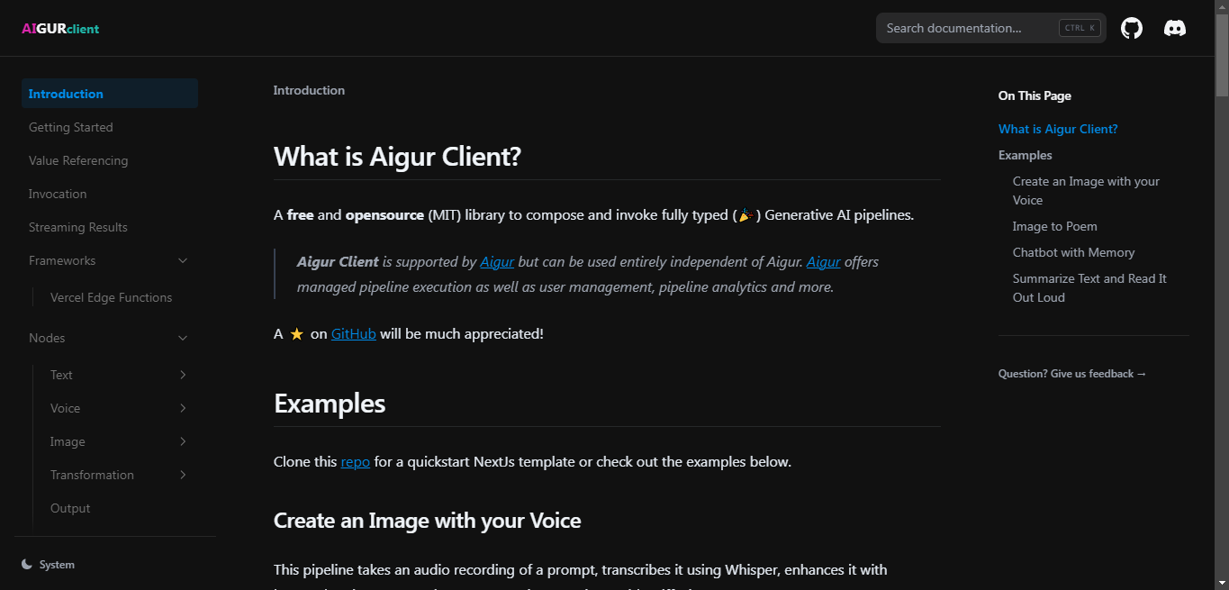1229x590 pixels.
Task: Jump to Chatbot with Memory section
Action: (x=1073, y=252)
